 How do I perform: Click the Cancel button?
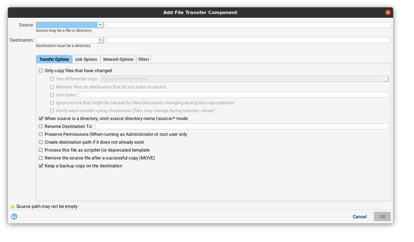tap(359, 217)
